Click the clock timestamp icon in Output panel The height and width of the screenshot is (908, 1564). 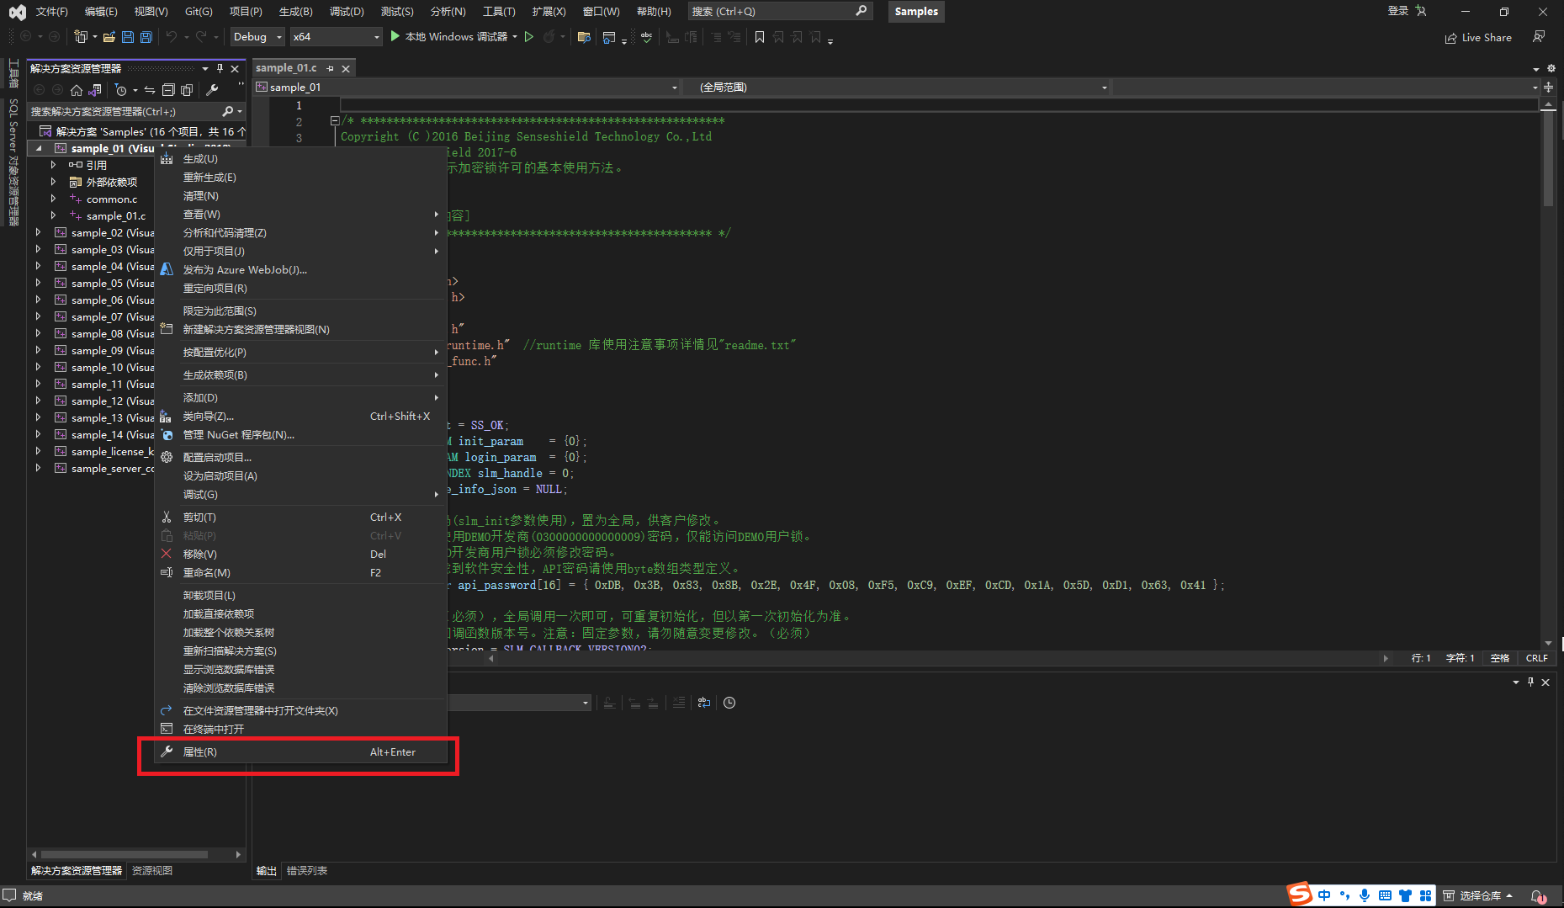[729, 703]
